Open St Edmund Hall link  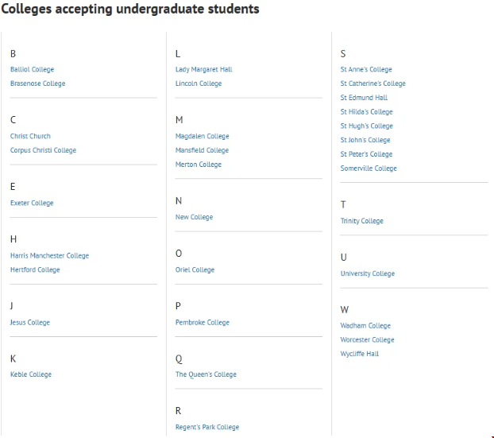[364, 98]
